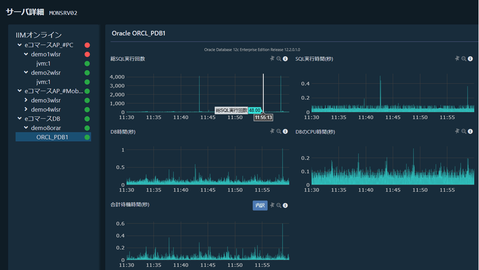
Task: Select the eコマースDB group label
Action: coord(42,119)
